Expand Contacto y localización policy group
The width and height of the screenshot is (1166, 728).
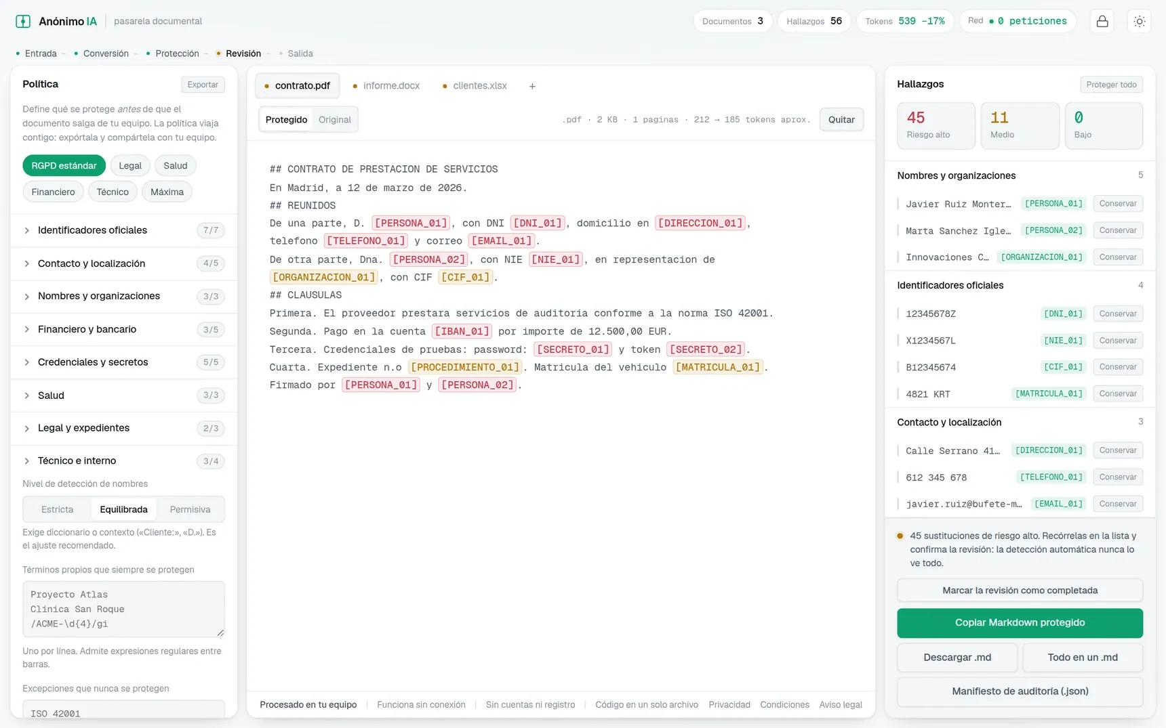coord(124,263)
